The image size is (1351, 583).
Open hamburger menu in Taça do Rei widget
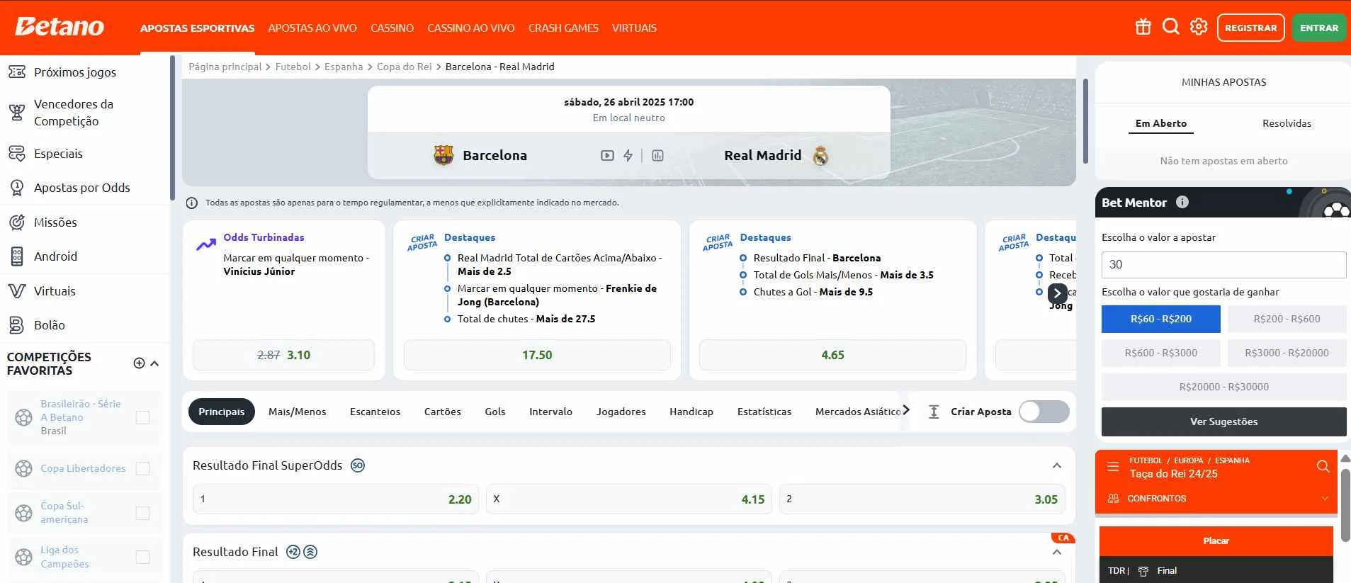tap(1113, 467)
